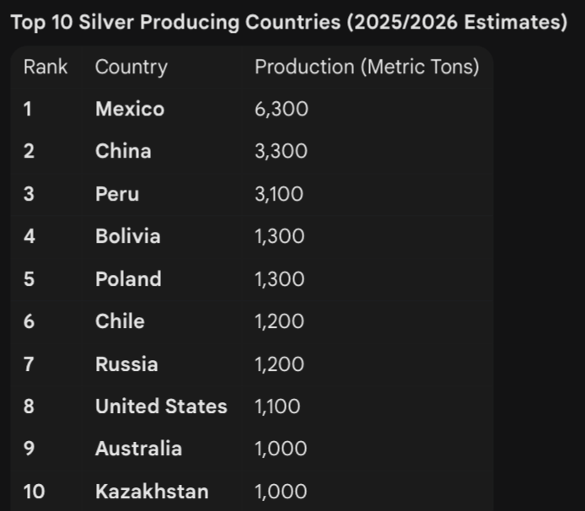The height and width of the screenshot is (511, 585).
Task: Click China's 3,300 production value
Action: 281,152
